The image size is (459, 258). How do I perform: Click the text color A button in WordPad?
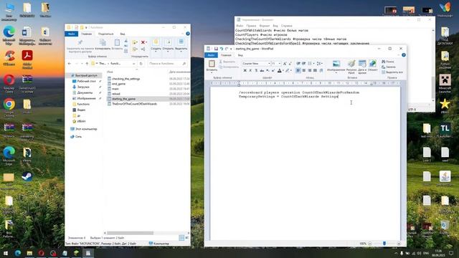280,70
